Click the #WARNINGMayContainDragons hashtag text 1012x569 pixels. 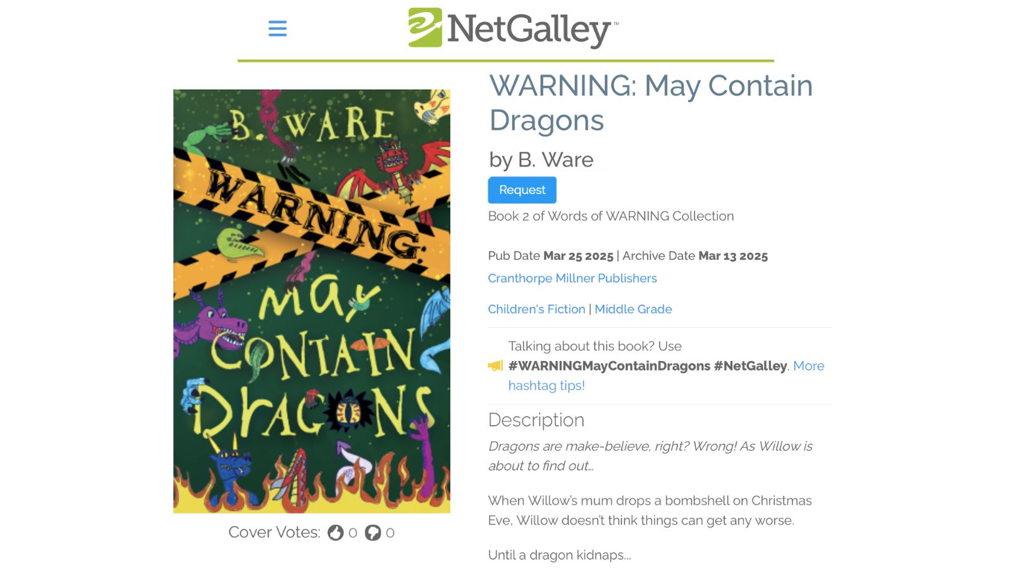(609, 366)
